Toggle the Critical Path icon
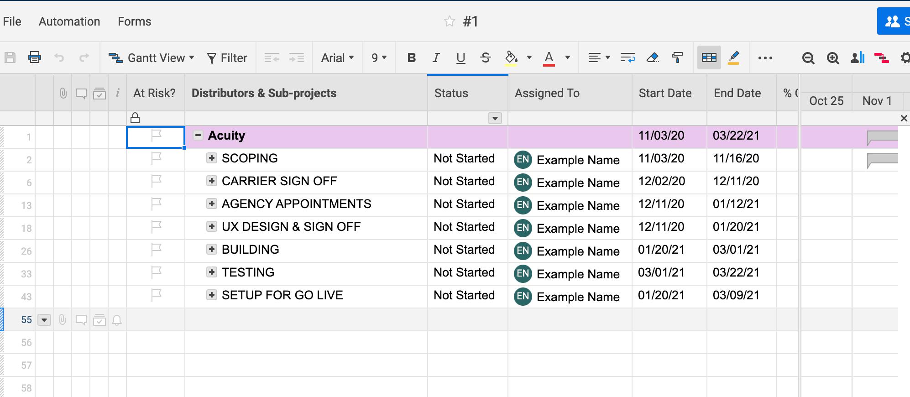910x397 pixels. [x=881, y=58]
